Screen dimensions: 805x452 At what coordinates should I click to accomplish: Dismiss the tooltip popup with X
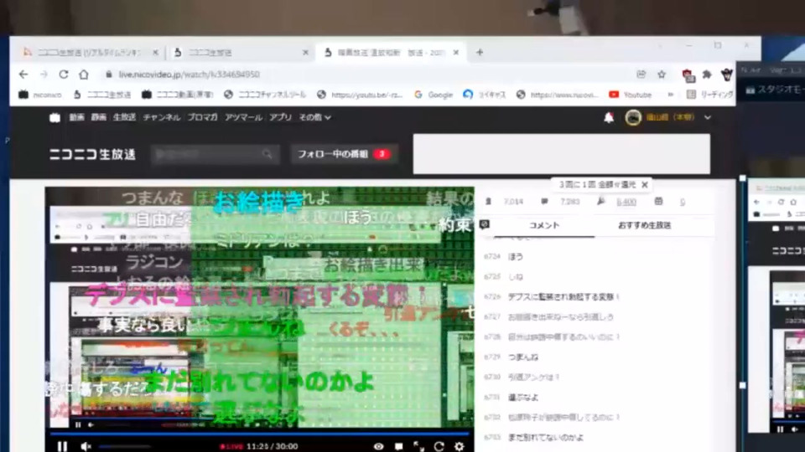pos(645,184)
